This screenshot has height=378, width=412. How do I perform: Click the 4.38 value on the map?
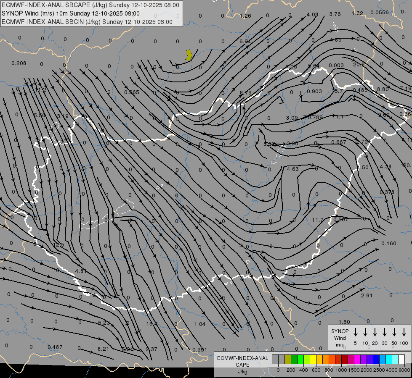click(x=385, y=166)
